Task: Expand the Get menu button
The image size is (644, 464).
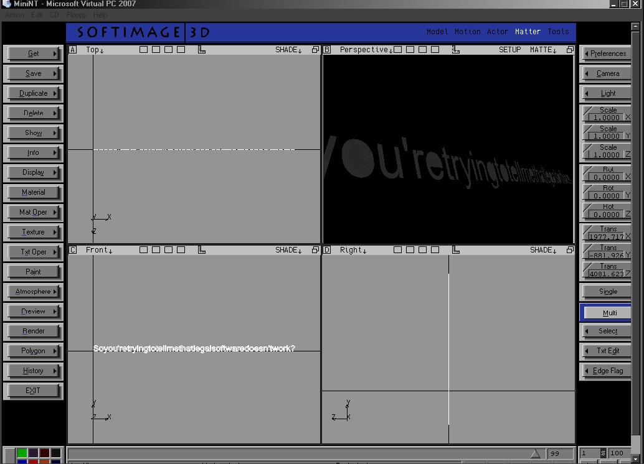Action: click(33, 53)
